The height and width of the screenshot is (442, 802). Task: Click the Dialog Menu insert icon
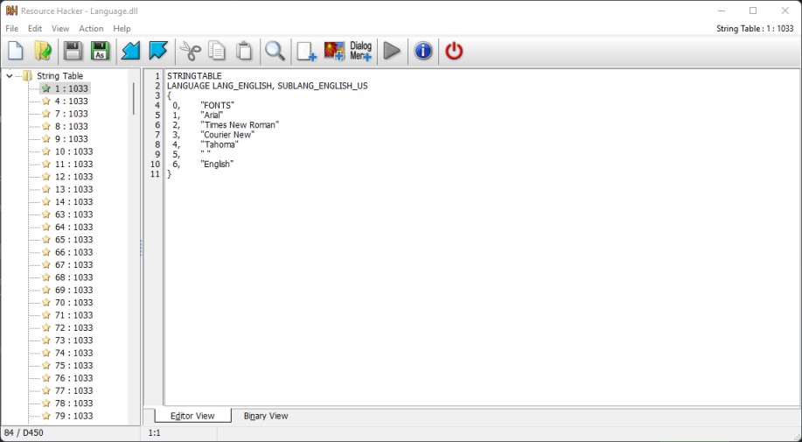tap(360, 51)
